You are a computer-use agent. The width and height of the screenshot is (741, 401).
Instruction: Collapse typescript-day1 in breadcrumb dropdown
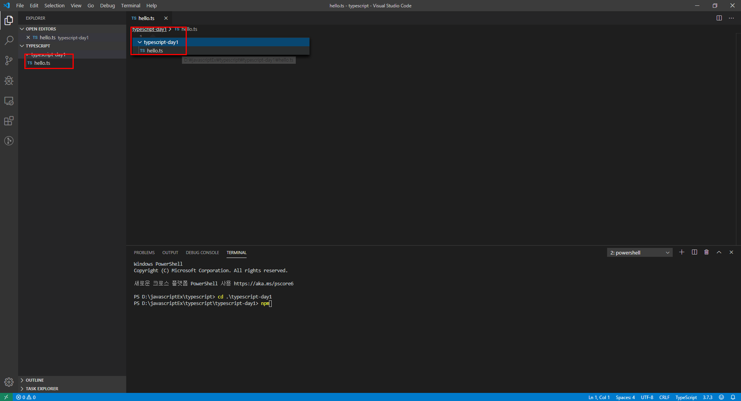pyautogui.click(x=140, y=42)
